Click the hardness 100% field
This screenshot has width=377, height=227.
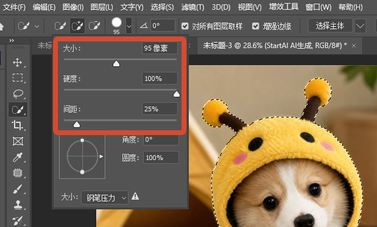click(160, 79)
